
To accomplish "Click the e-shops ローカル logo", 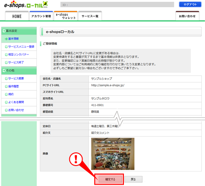I will click(x=26, y=5).
